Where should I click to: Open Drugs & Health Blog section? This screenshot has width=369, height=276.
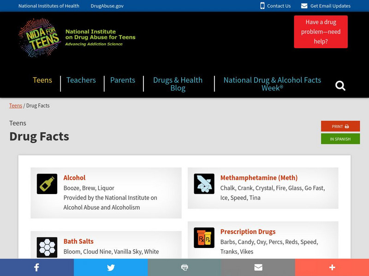tap(178, 84)
